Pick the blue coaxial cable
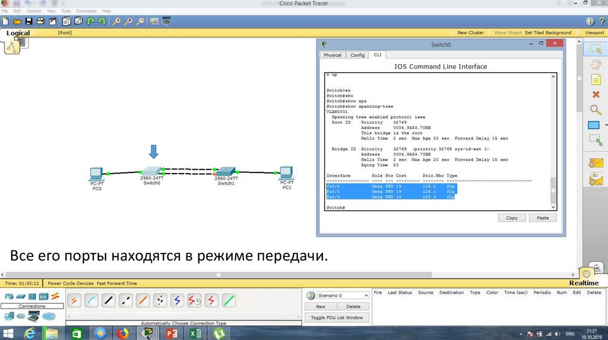608x340 pixels. (177, 300)
